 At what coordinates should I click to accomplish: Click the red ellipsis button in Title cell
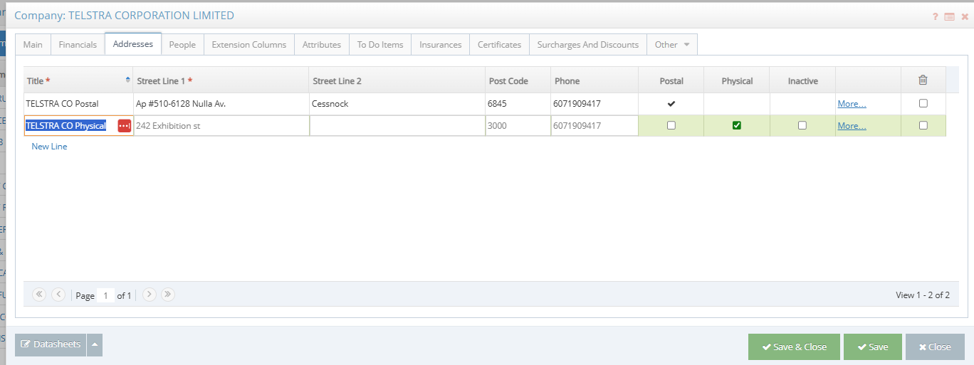[125, 126]
